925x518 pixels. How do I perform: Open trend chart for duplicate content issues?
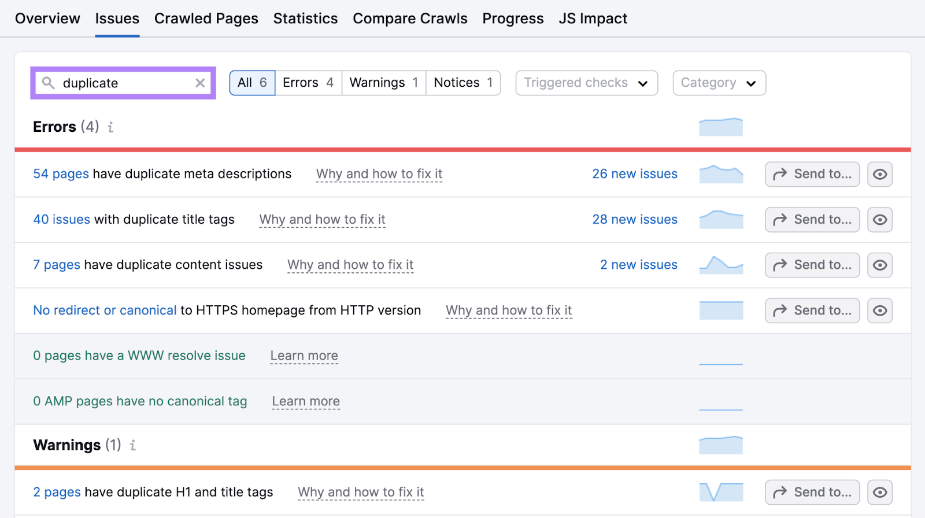pos(720,265)
